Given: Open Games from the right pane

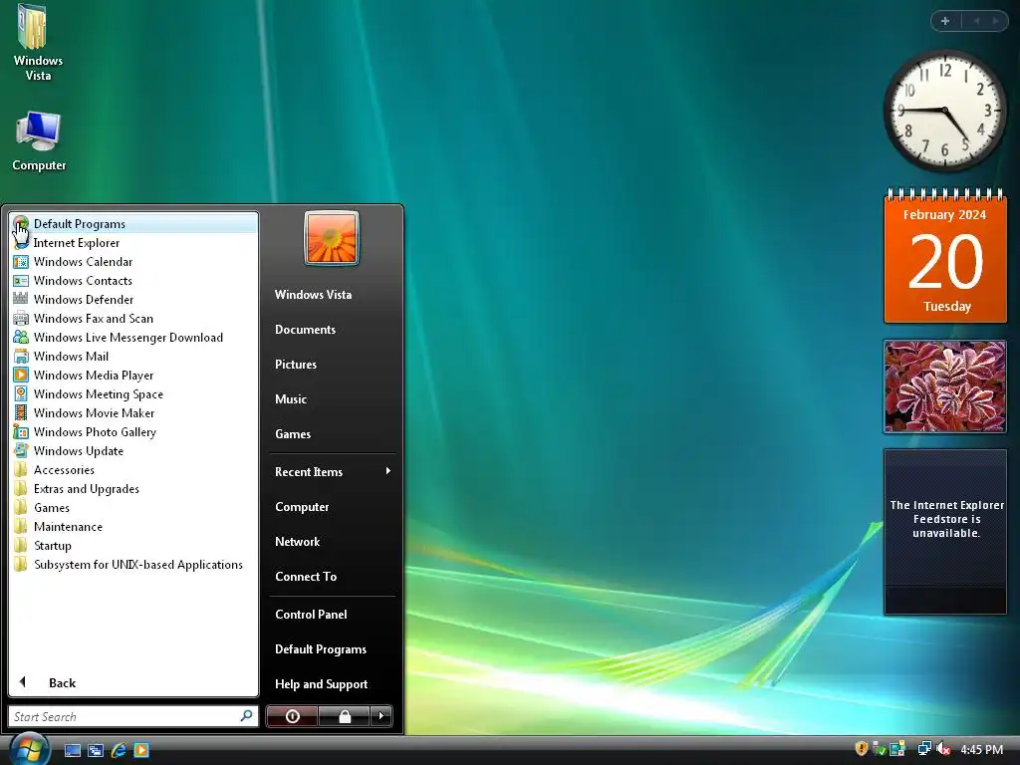Looking at the screenshot, I should click(x=293, y=434).
